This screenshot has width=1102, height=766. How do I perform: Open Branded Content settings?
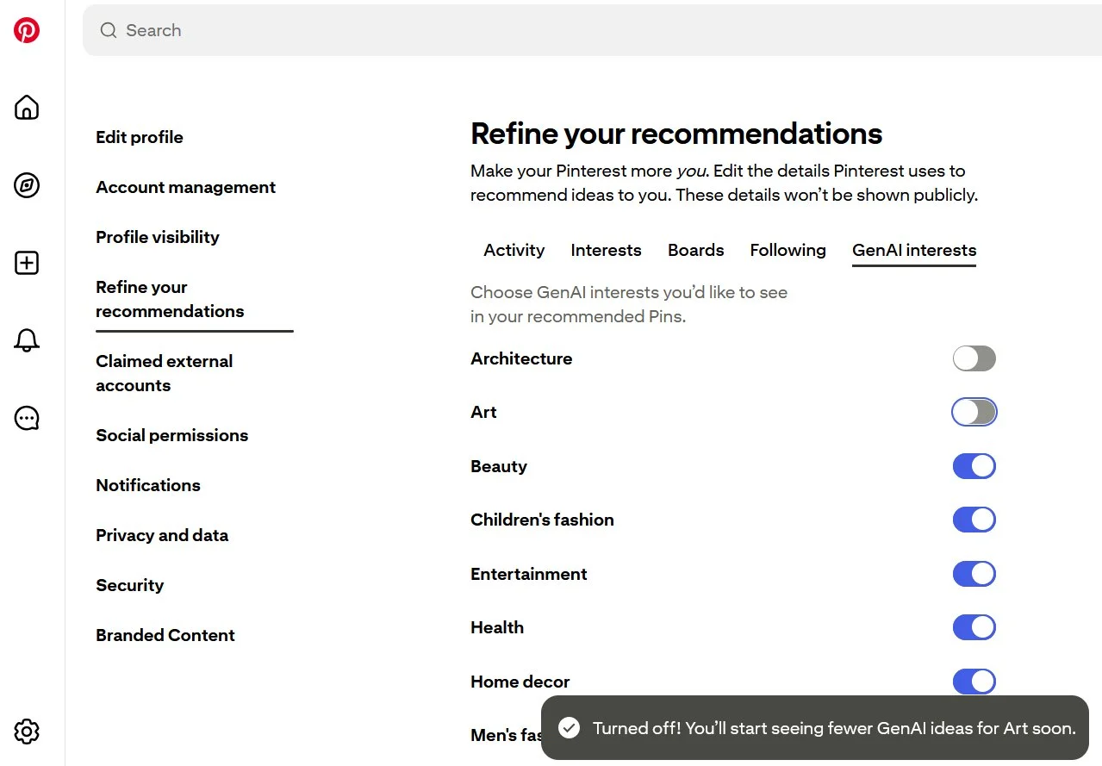coord(165,635)
